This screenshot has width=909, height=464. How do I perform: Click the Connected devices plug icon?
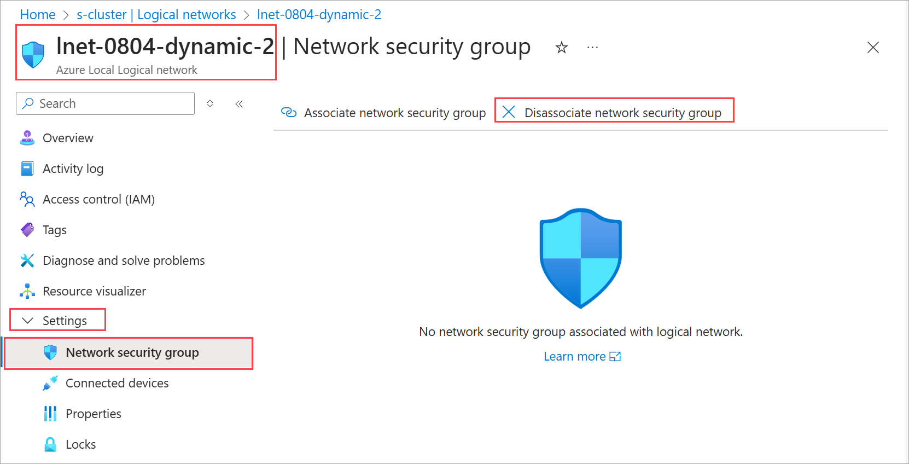click(50, 383)
